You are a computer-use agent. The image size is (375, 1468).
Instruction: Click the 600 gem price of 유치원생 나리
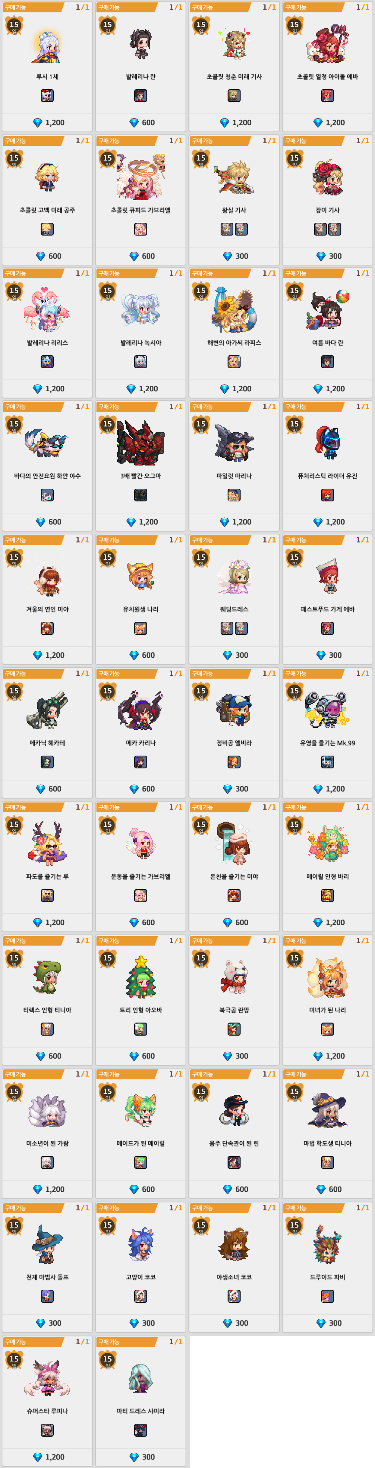[140, 655]
